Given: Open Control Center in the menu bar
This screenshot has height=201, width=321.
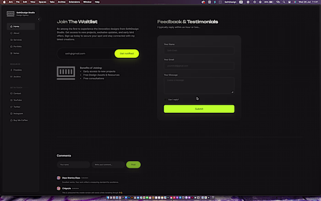Looking at the screenshot, I should coord(289,2).
